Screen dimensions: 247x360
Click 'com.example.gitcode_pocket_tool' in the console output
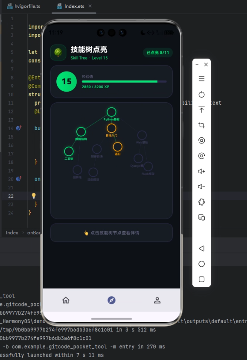(x=59, y=346)
